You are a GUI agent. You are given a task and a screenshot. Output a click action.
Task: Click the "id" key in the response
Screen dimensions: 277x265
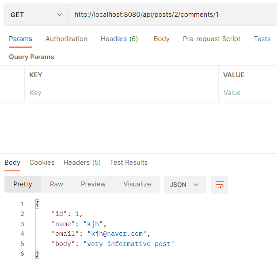click(59, 214)
